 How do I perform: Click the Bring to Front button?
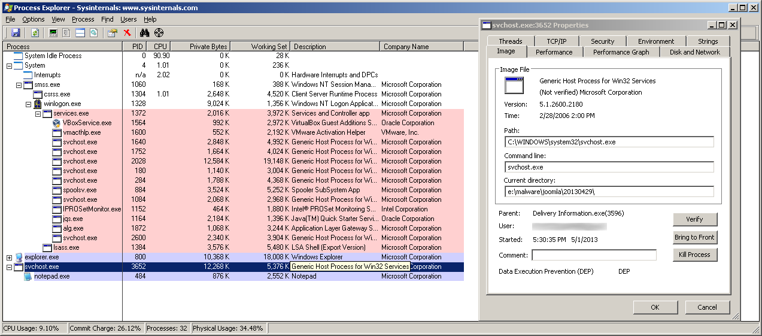click(694, 237)
